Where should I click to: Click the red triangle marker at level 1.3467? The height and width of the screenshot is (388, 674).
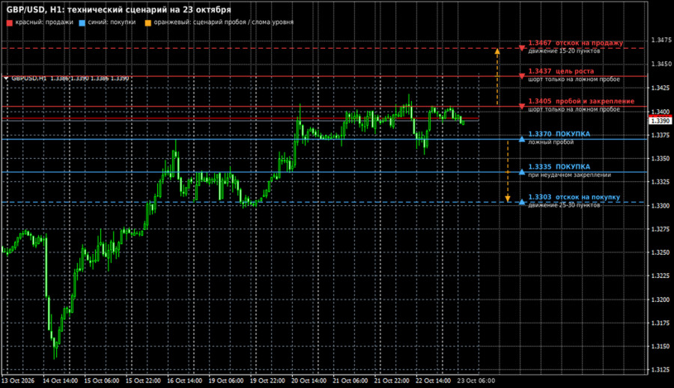[522, 48]
